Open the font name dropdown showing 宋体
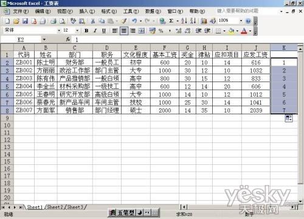Viewport: 304px width, 219px height. (x=59, y=31)
